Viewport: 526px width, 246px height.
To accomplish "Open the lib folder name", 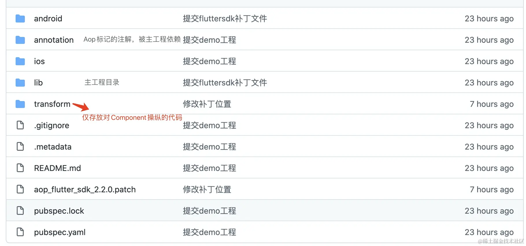I will click(38, 83).
